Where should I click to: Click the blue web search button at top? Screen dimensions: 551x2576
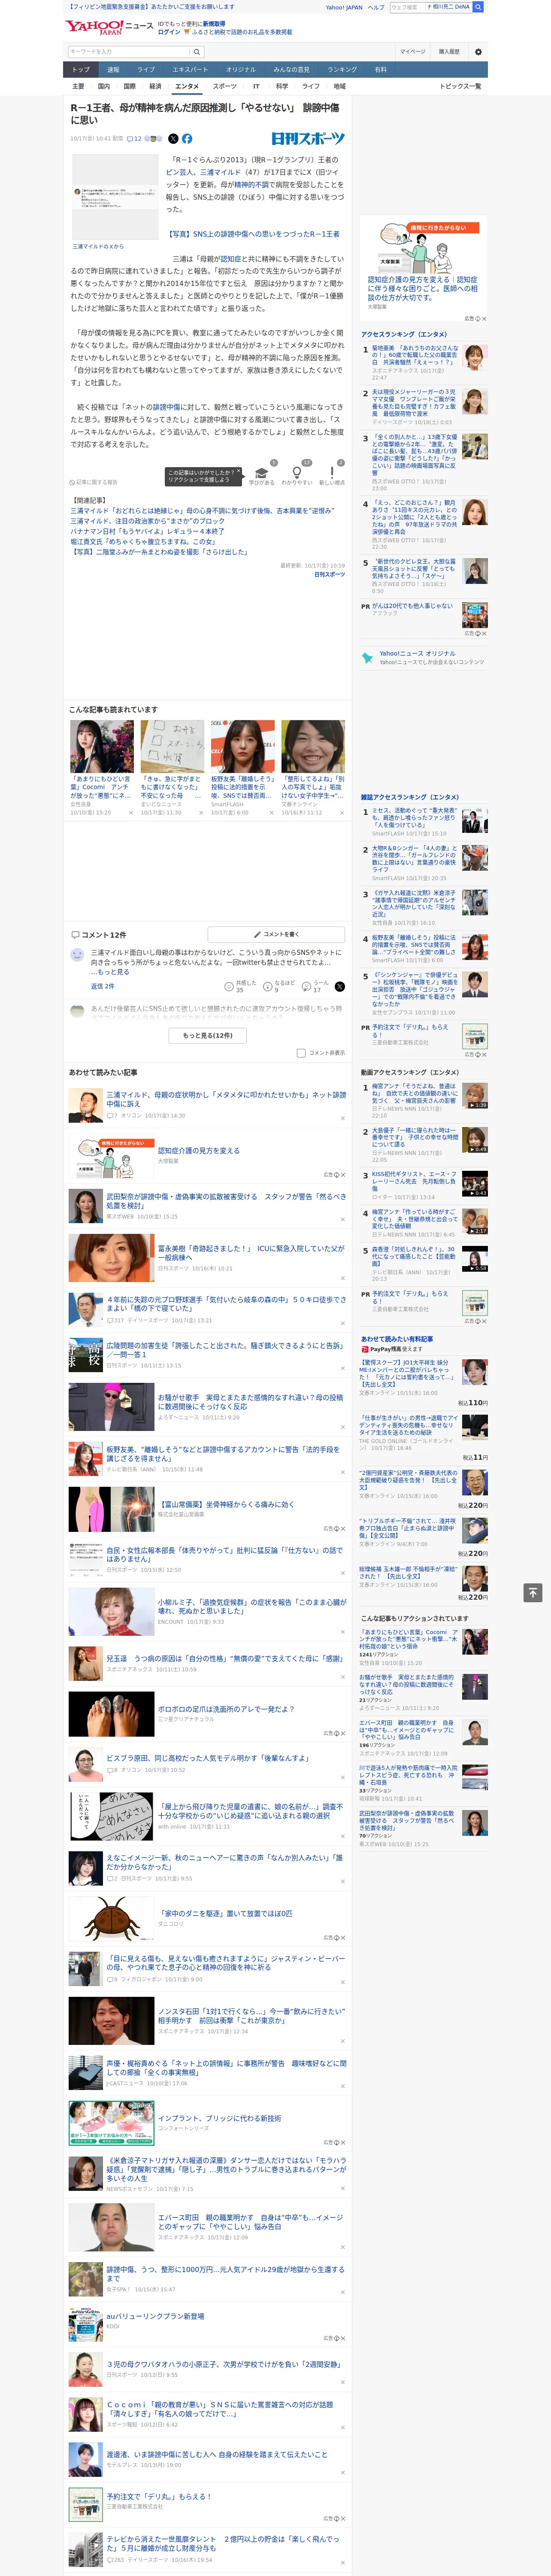tap(478, 7)
